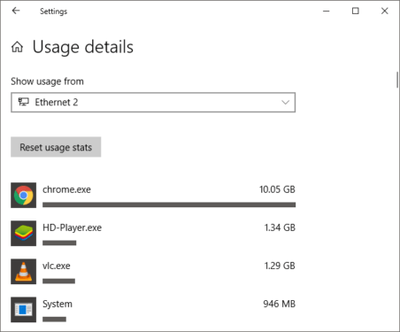Click the VLC traffic cone icon
The width and height of the screenshot is (400, 332).
click(24, 272)
